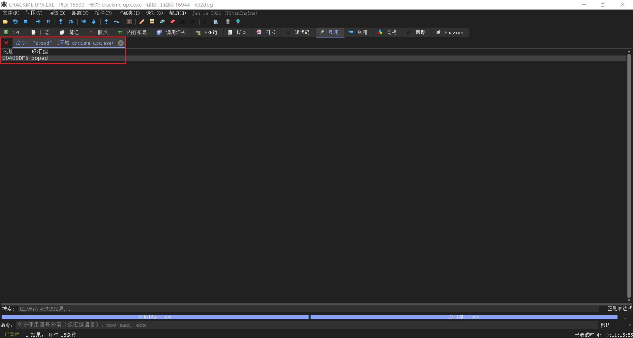633x338 pixels.
Task: Click the Trace Over icon
Action: [x=94, y=22]
